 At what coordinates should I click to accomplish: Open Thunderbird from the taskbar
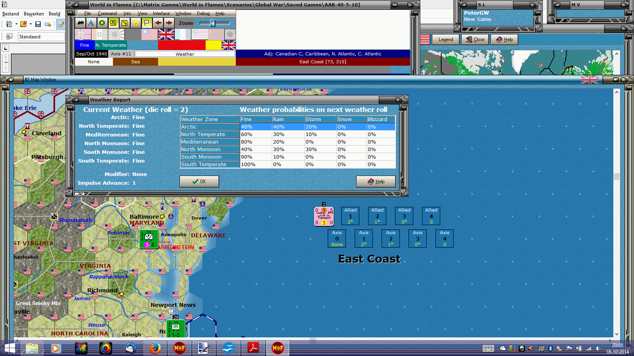click(130, 348)
